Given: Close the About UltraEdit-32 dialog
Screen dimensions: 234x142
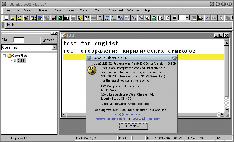Looking at the screenshot, I should (174, 58).
